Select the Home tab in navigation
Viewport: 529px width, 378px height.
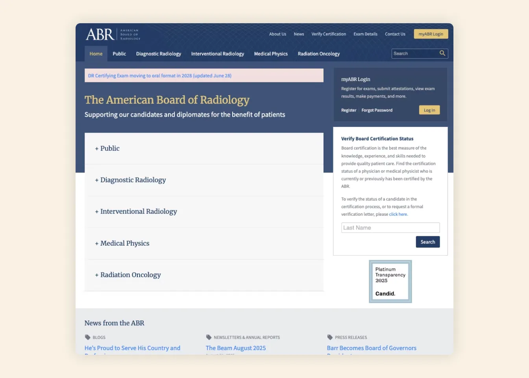click(96, 54)
